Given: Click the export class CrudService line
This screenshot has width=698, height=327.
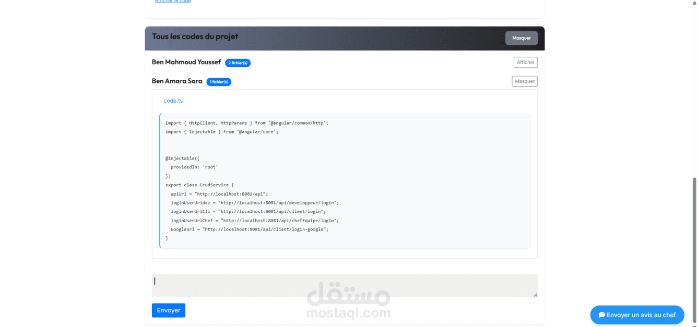Looking at the screenshot, I should tap(200, 185).
